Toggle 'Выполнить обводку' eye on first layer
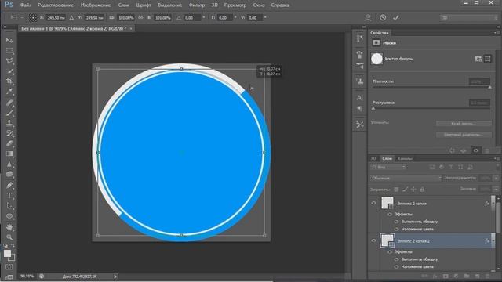 396,222
